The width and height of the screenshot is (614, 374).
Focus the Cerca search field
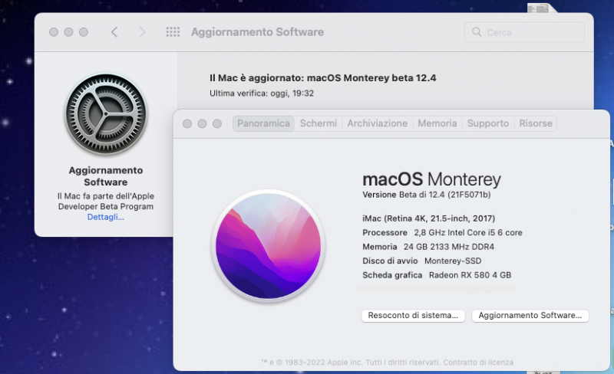524,32
